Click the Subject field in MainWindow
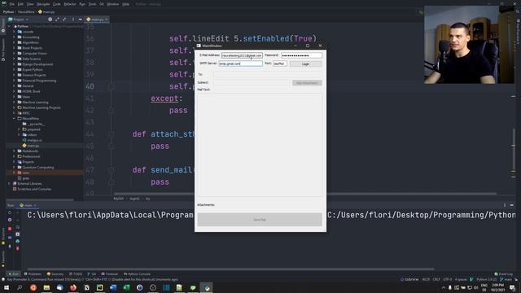This screenshot has height=293, width=521. pos(252,82)
